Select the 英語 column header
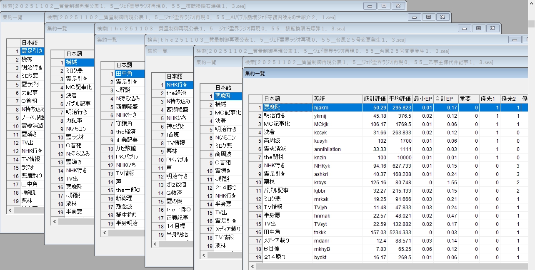The width and height of the screenshot is (535, 270). point(337,99)
